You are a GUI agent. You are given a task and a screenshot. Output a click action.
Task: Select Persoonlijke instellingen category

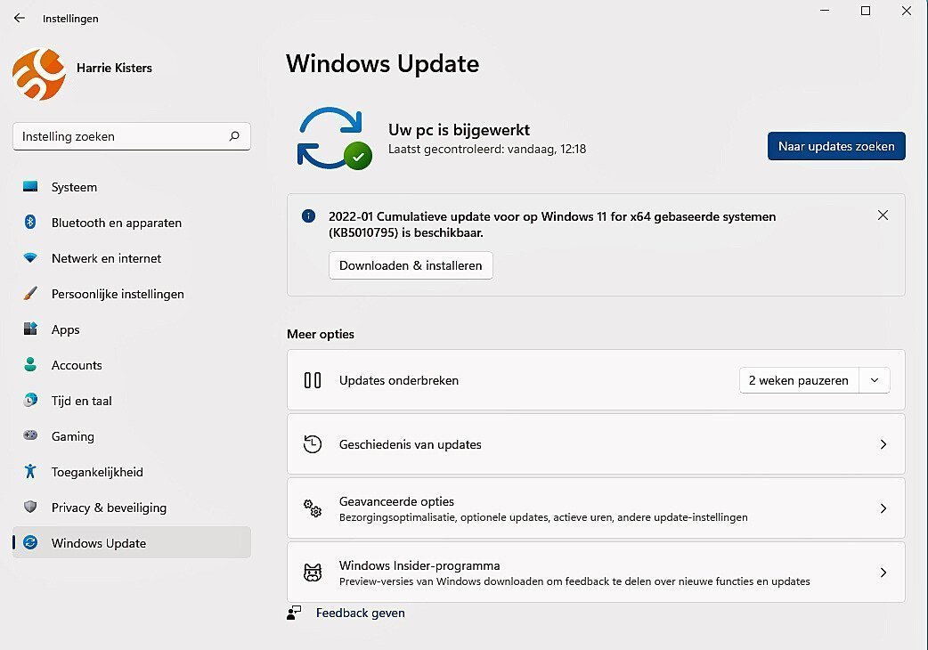click(x=132, y=294)
